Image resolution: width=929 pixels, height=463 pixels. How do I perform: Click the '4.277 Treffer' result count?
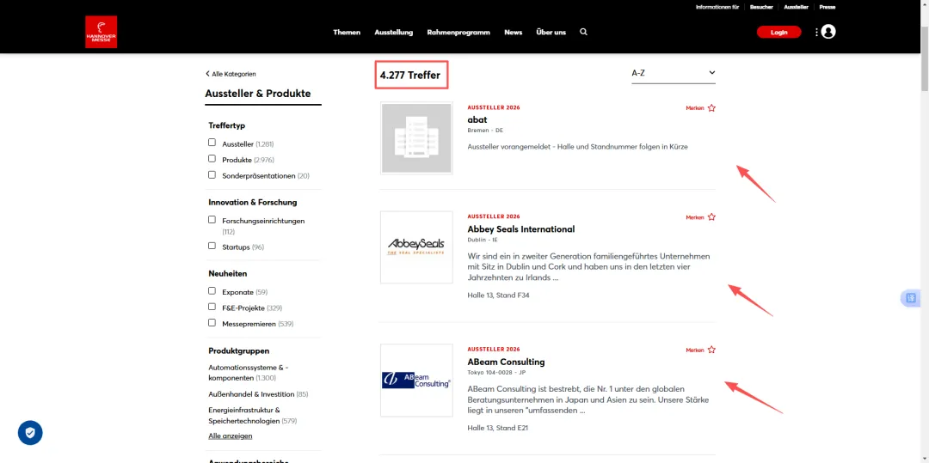410,75
